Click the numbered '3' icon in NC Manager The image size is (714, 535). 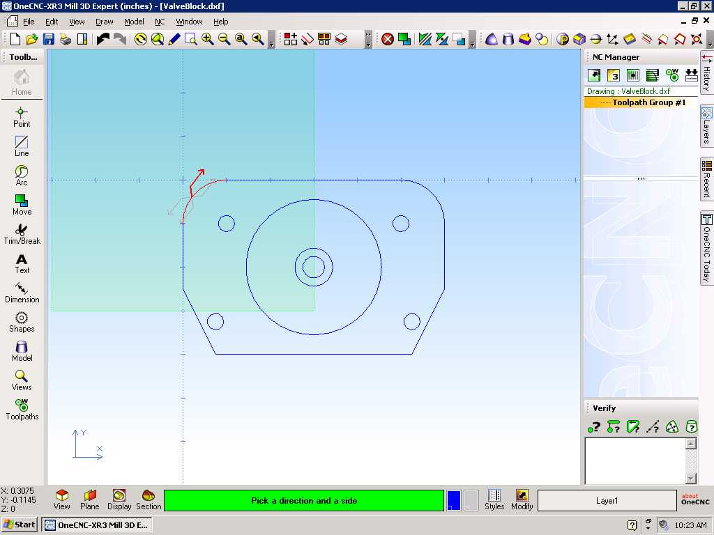[614, 75]
